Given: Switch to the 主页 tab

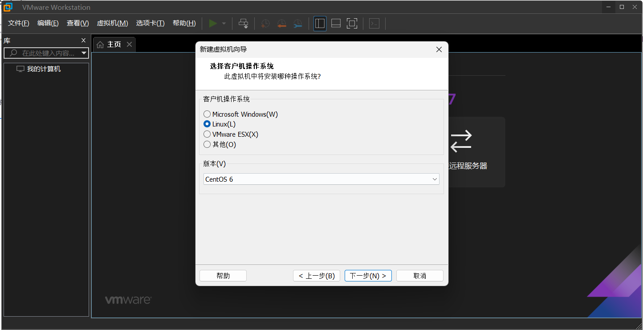Looking at the screenshot, I should [114, 45].
